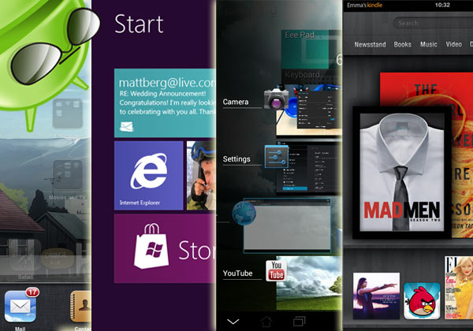
Task: Click the Kindle Search field
Action: [433, 23]
